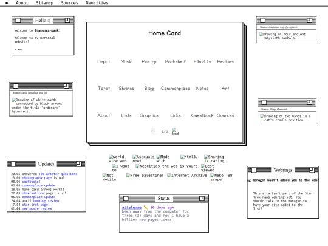Open the About link on the Home Card
The width and height of the screenshot is (328, 246).
(x=103, y=115)
